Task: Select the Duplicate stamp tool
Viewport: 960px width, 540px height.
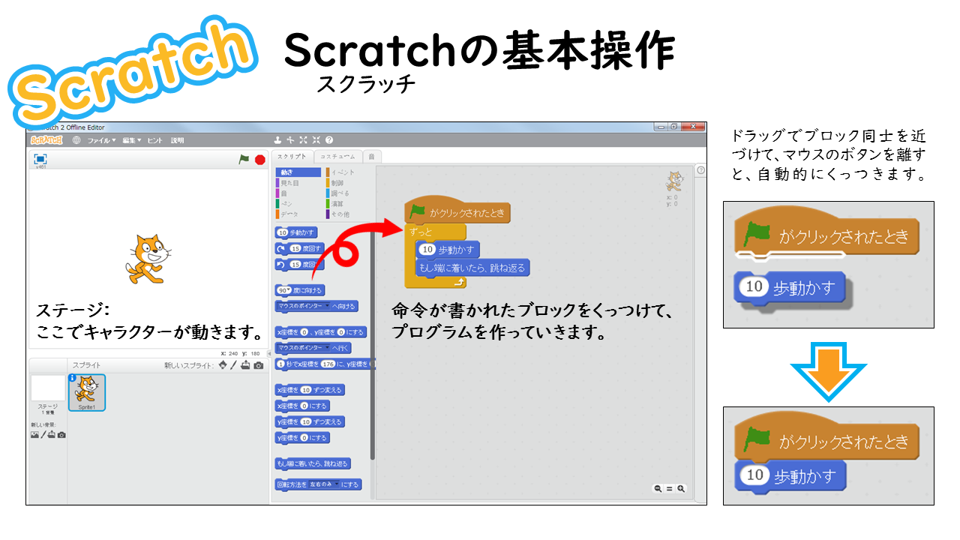Action: [x=277, y=140]
